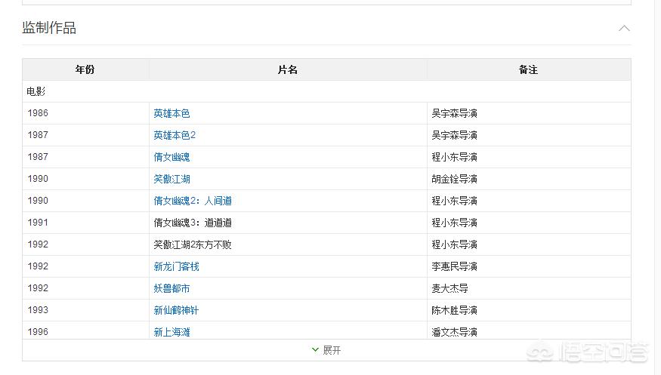Open the 新龙门客栈 film link

coord(176,266)
